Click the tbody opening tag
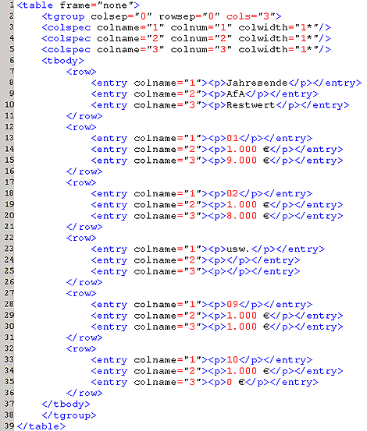Screen dimensions: 367x431 tap(62, 61)
